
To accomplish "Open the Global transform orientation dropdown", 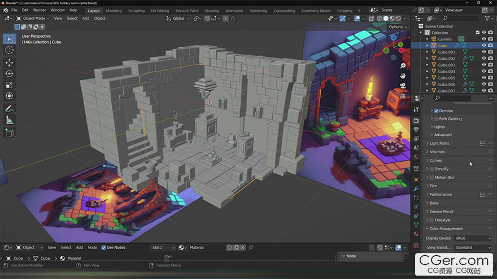I will (178, 19).
